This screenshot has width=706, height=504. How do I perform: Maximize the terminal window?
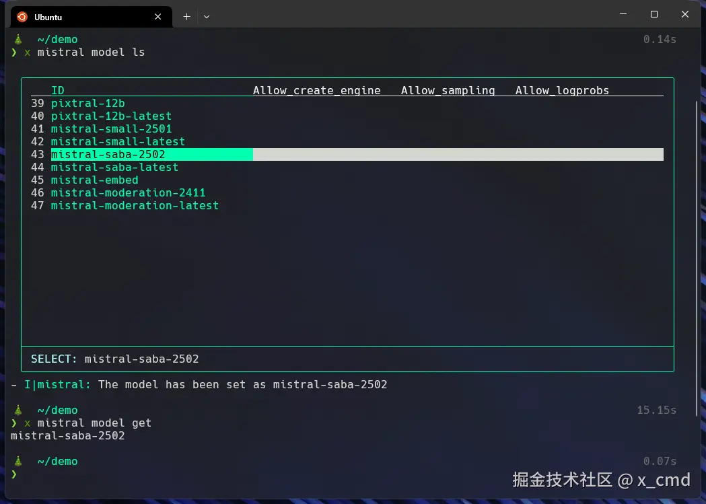(x=654, y=14)
